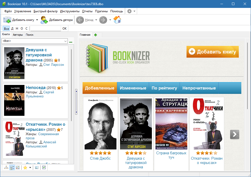Click the forward navigation arrow icon
The image size is (251, 177).
coord(103,20)
